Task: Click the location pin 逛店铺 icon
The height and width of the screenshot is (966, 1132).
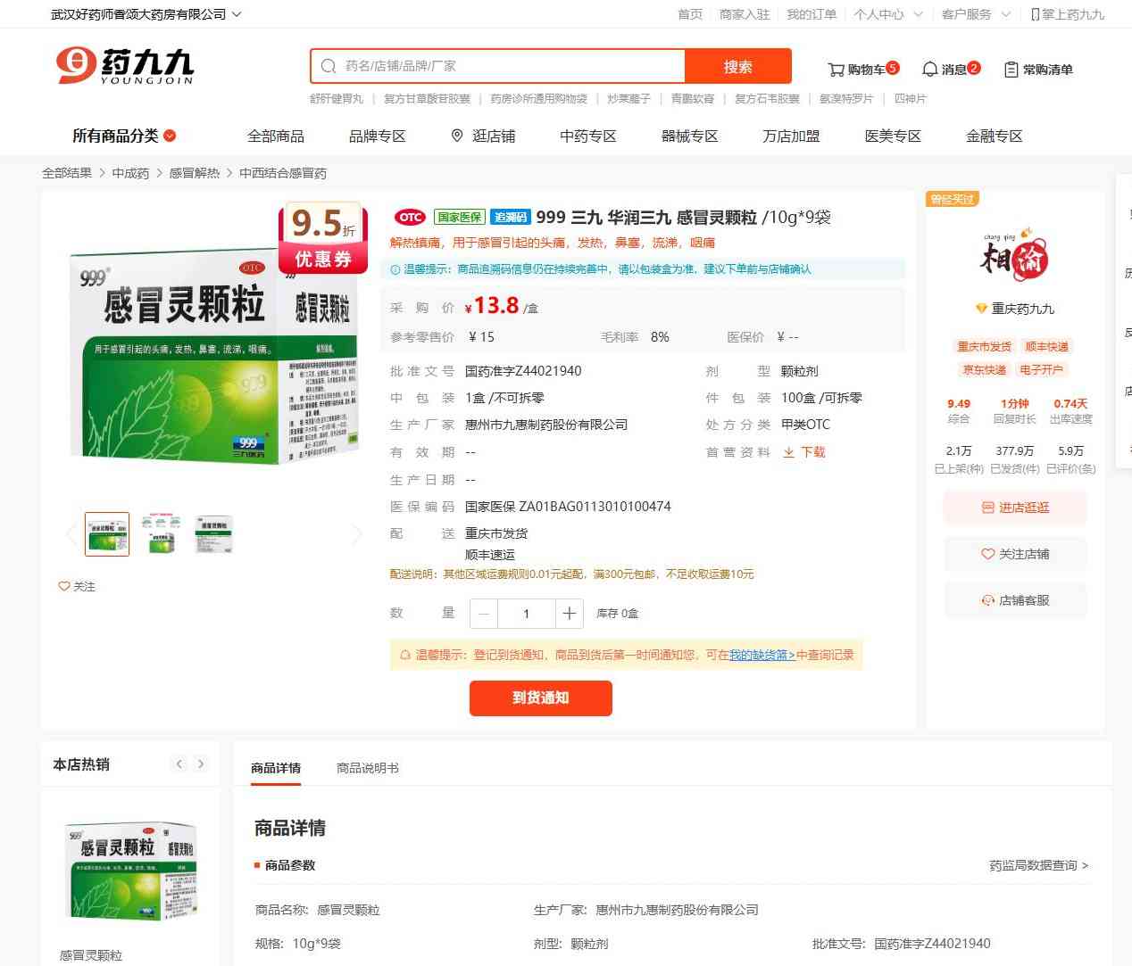Action: 457,136
